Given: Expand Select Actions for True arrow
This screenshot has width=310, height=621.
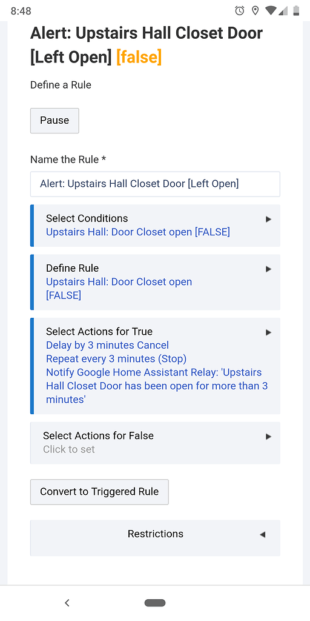Looking at the screenshot, I should tap(268, 332).
